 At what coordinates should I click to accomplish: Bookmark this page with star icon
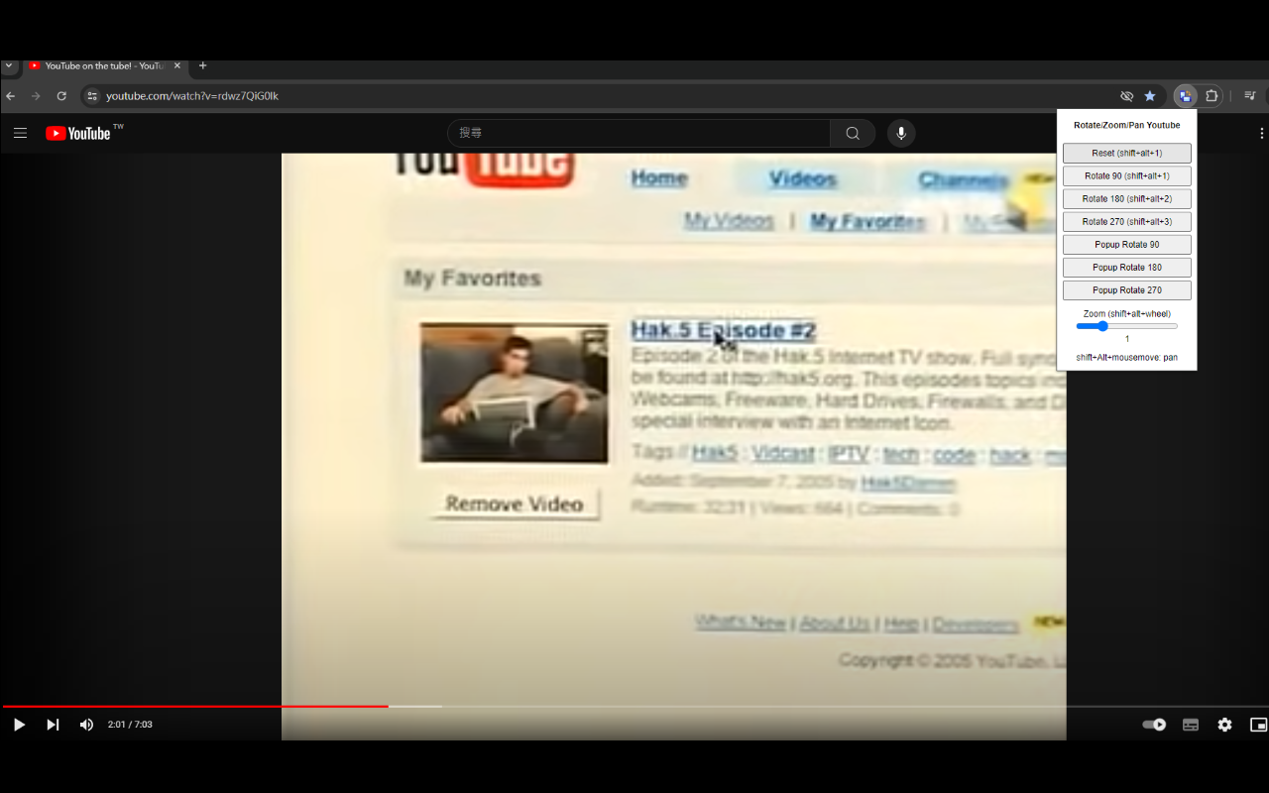1150,96
